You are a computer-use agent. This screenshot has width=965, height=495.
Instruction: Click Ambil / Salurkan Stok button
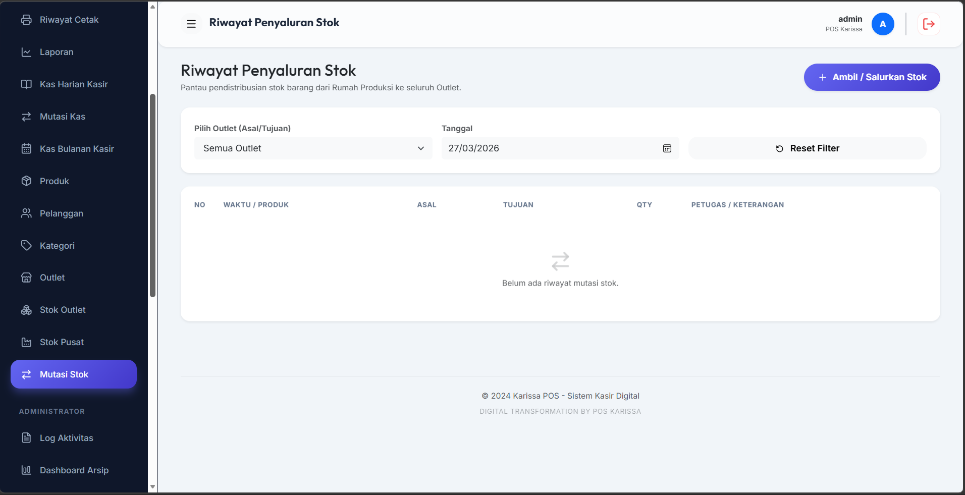(x=872, y=77)
